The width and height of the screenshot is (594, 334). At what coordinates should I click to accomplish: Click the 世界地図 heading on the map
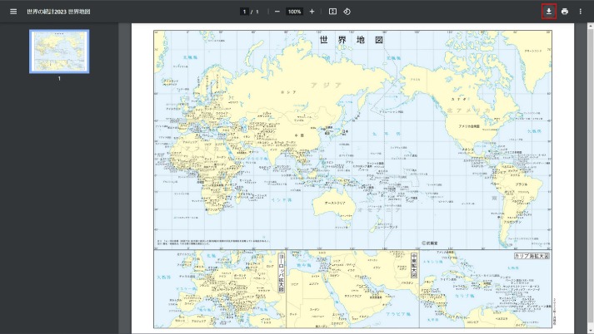[x=351, y=39]
